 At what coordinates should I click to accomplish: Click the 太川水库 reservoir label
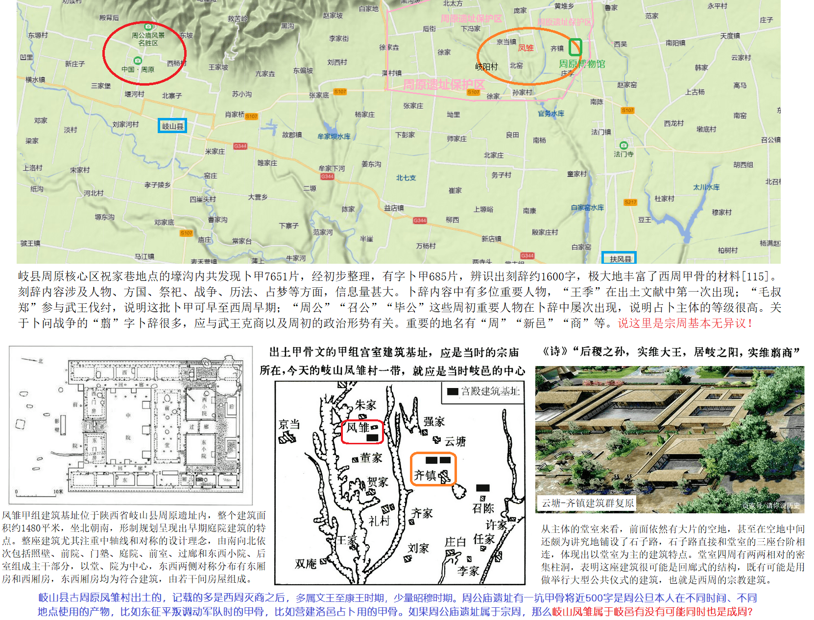[706, 187]
